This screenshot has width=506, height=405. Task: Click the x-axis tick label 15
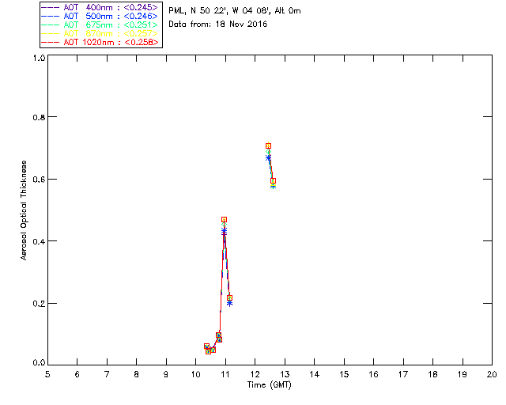344,374
